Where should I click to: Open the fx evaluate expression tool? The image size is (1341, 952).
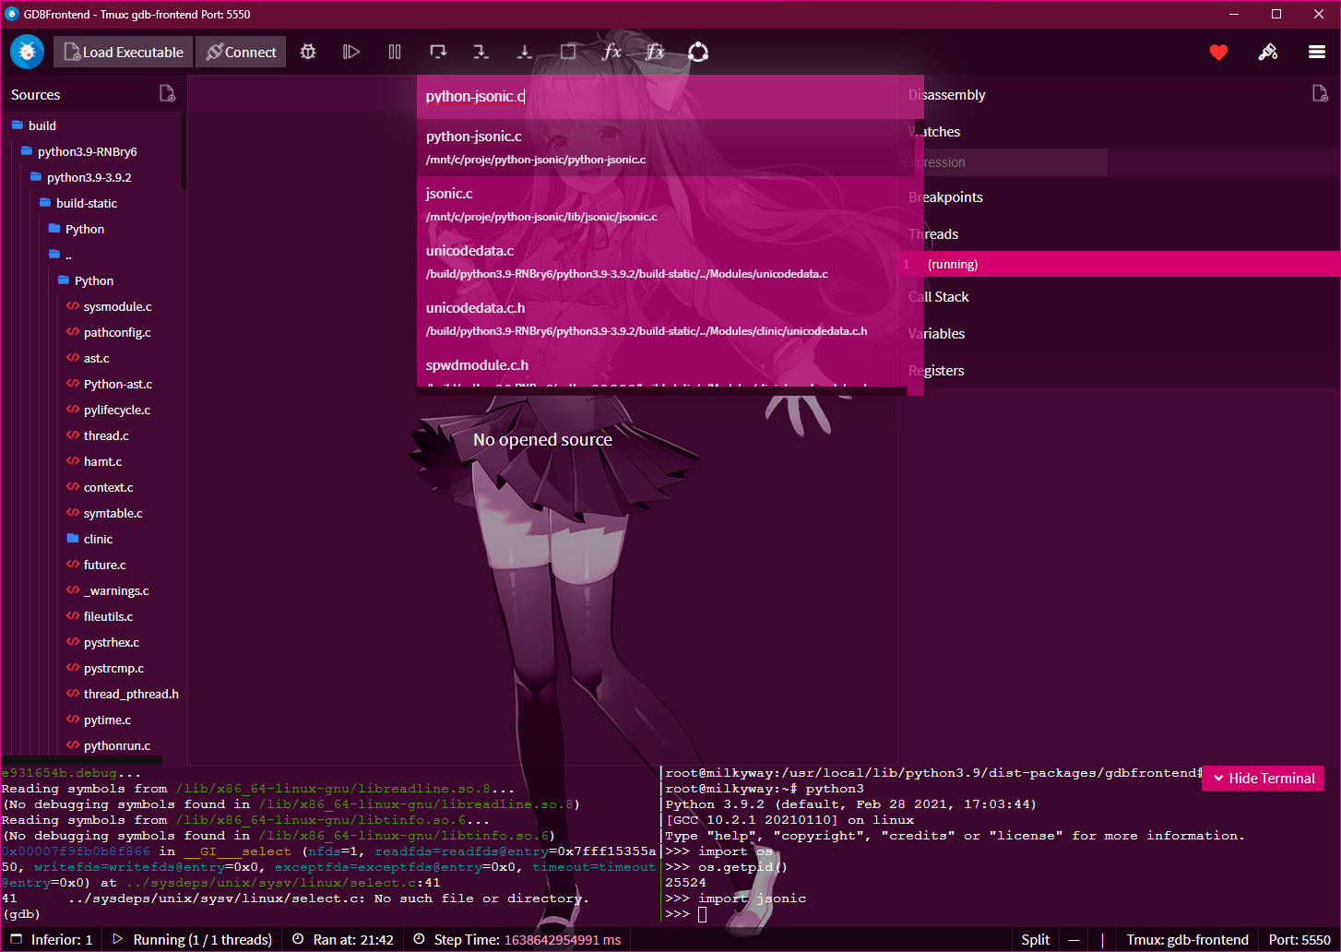point(611,53)
